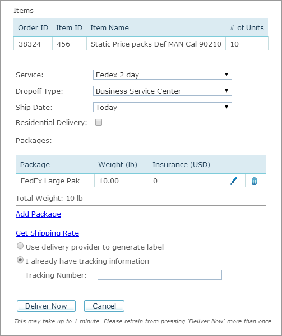Focus the Tracking Number input field
The image size is (282, 336).
click(x=160, y=275)
